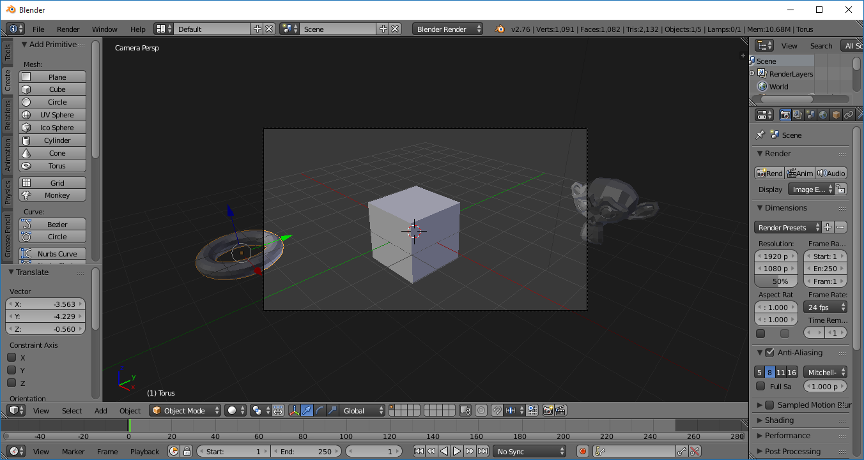Add a Cone mesh primitive
This screenshot has height=460, width=864.
tap(52, 153)
